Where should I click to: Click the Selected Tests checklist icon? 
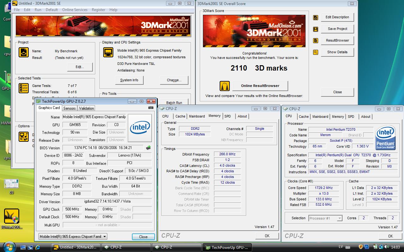coord(24,88)
